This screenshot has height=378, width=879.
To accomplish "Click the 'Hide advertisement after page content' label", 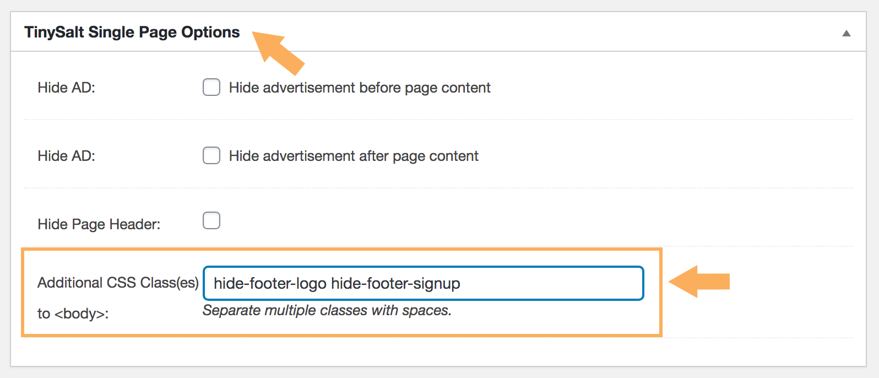I will (354, 156).
